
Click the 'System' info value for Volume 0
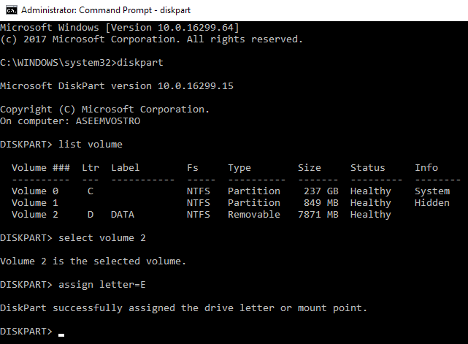432,191
